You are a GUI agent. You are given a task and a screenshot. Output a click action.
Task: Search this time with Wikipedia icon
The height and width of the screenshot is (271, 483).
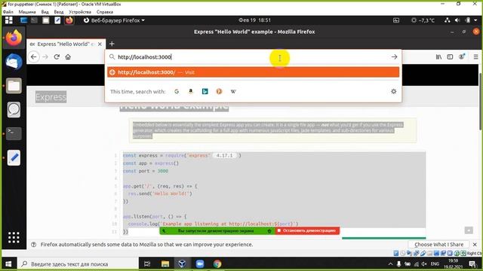[233, 92]
